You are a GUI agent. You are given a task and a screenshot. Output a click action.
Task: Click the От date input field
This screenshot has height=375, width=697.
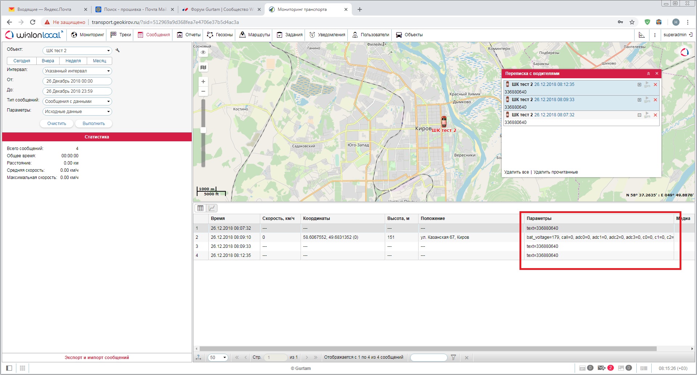click(x=77, y=81)
